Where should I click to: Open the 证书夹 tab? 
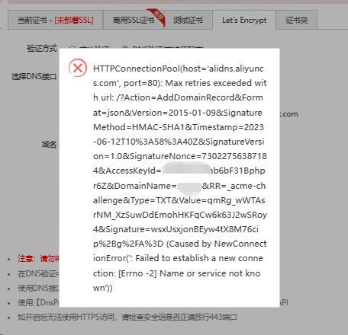coord(297,20)
